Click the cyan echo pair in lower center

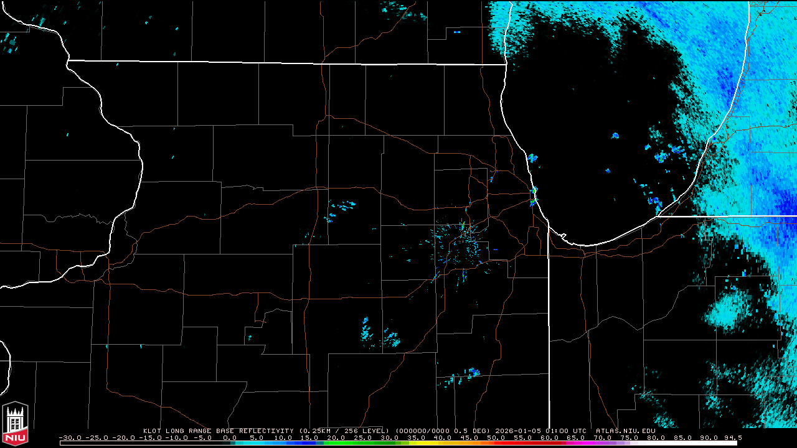(x=380, y=335)
